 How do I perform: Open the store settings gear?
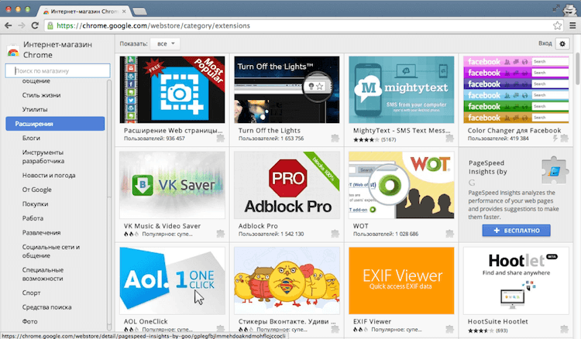(562, 43)
